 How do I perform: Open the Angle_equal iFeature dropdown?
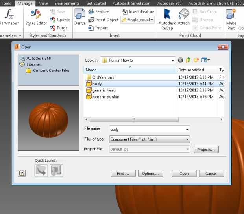pyautogui.click(x=152, y=20)
